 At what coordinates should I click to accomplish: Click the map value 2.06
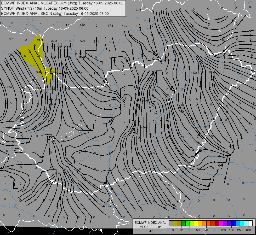68,41
